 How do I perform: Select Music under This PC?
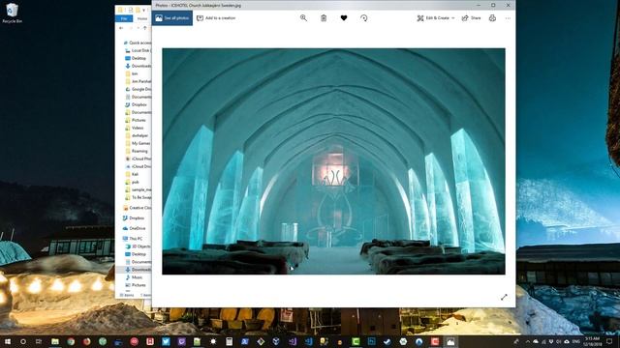[x=134, y=277]
